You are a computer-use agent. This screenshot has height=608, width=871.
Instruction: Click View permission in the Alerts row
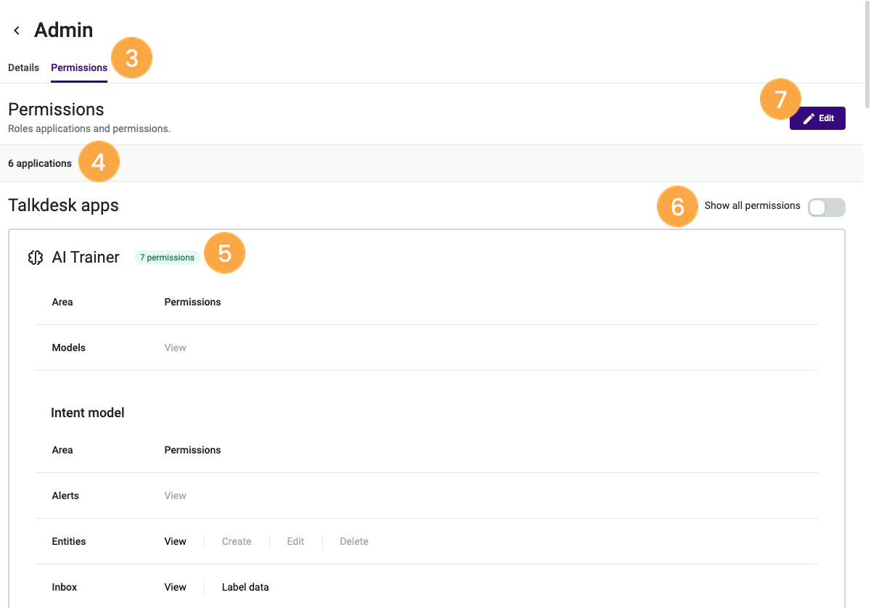(x=176, y=496)
